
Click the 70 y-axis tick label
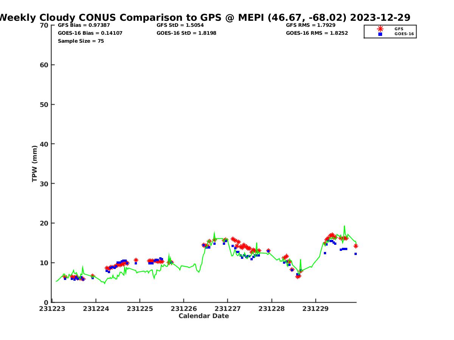[44, 25]
